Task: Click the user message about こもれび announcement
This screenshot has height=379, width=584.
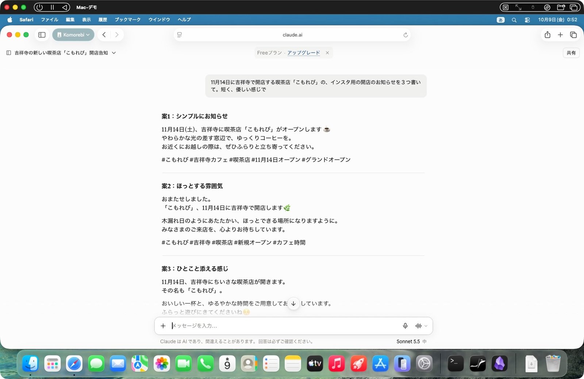Action: click(x=316, y=86)
